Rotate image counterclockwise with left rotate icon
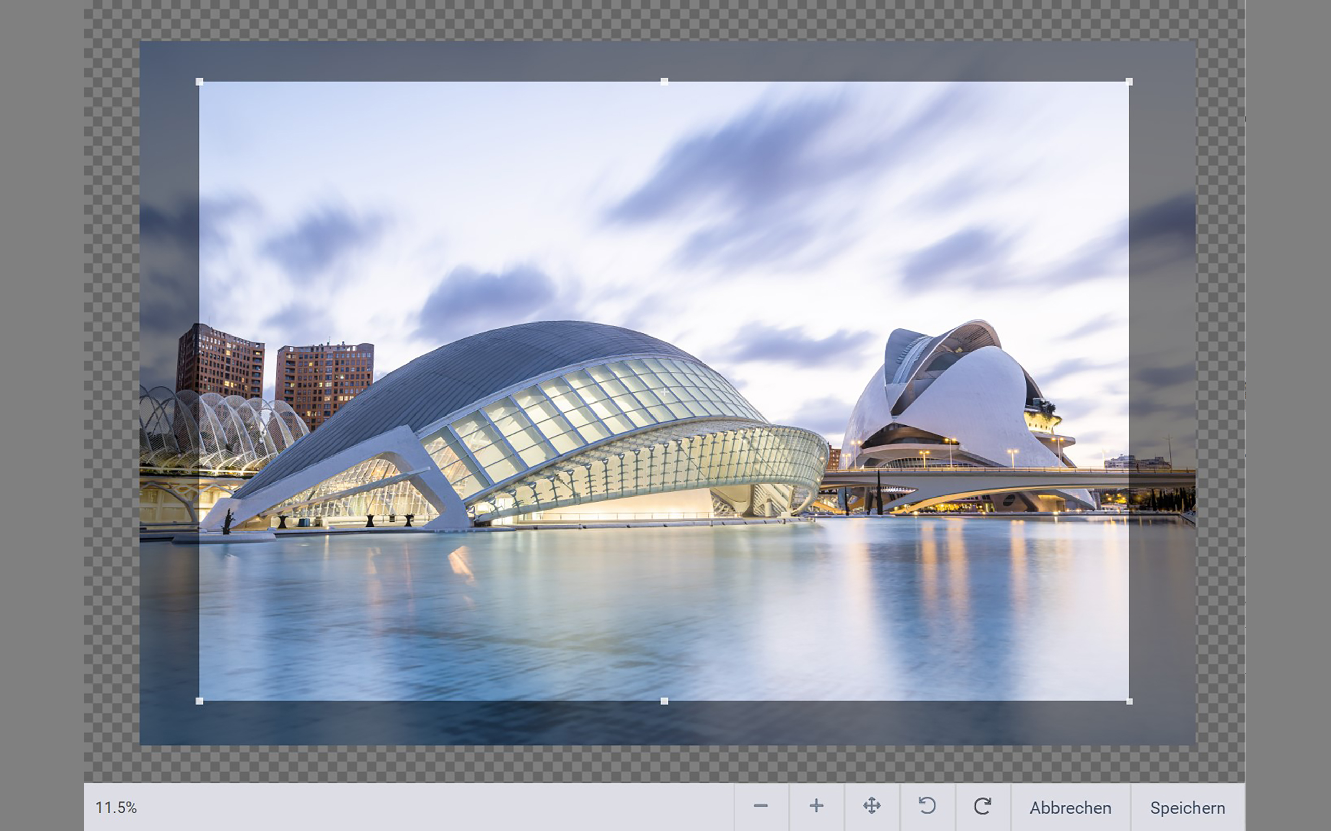1331x831 pixels. pos(928,806)
